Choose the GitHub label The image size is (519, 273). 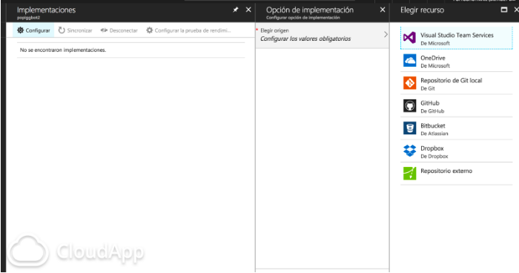tap(429, 103)
